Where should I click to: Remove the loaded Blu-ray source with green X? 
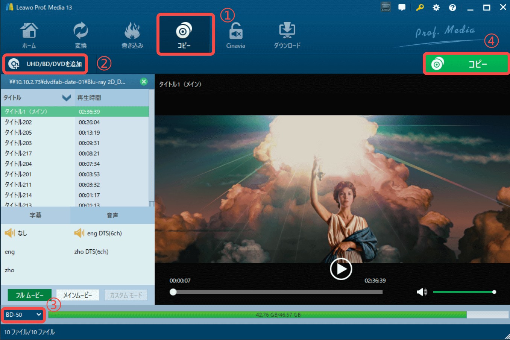tap(144, 82)
